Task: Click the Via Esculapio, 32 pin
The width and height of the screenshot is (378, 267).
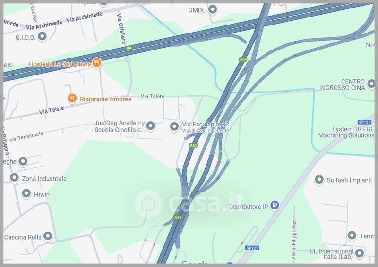Action: pos(174,126)
